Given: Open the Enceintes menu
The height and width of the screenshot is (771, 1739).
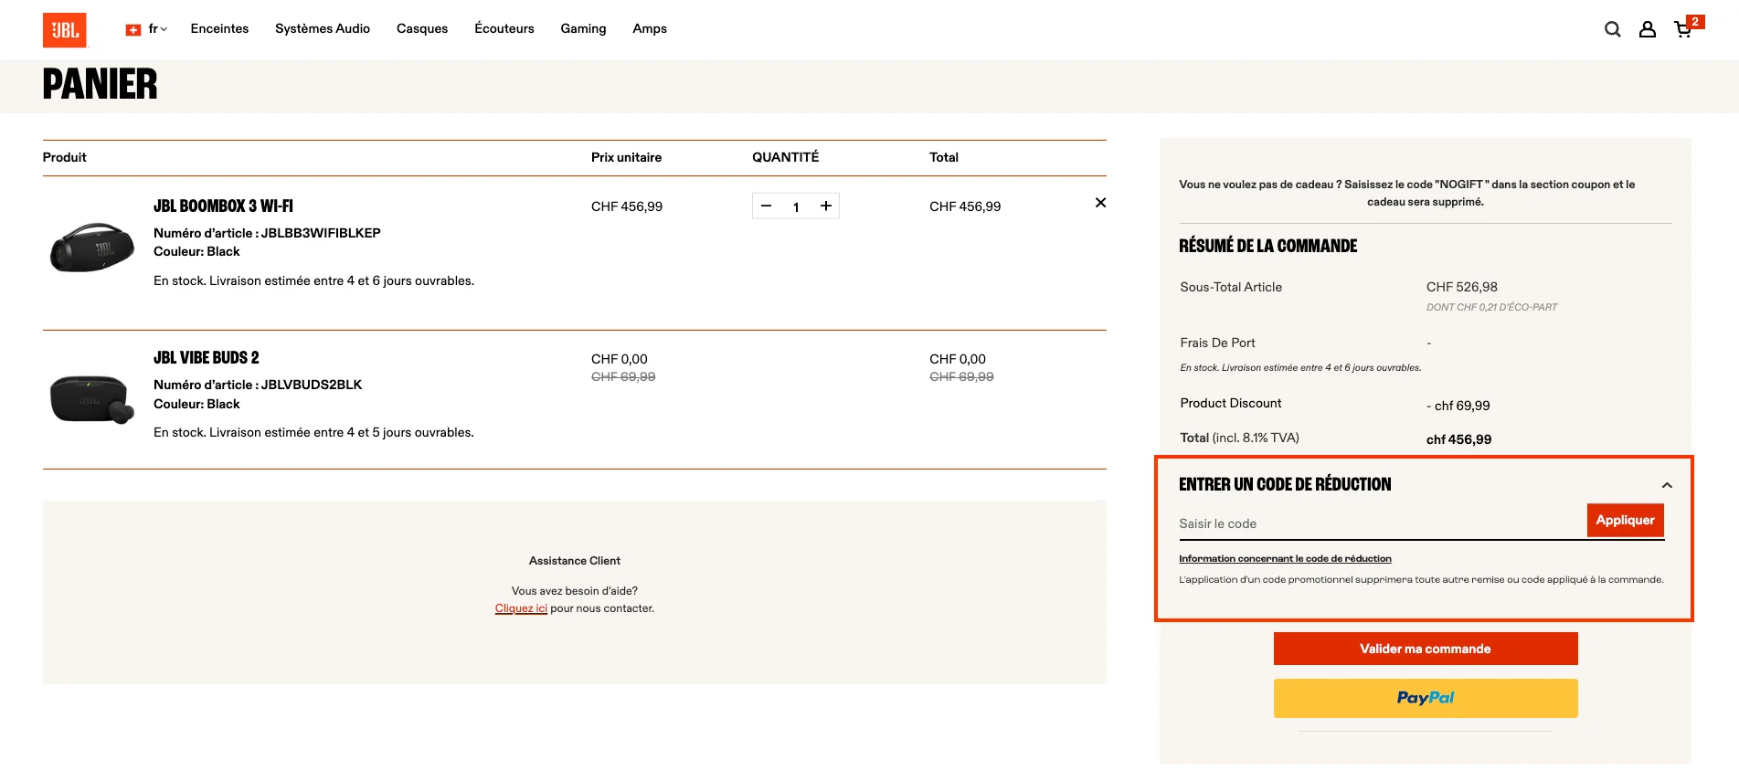Looking at the screenshot, I should pos(219,29).
